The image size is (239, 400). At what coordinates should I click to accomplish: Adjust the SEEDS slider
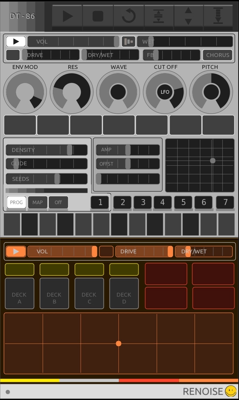(47, 179)
